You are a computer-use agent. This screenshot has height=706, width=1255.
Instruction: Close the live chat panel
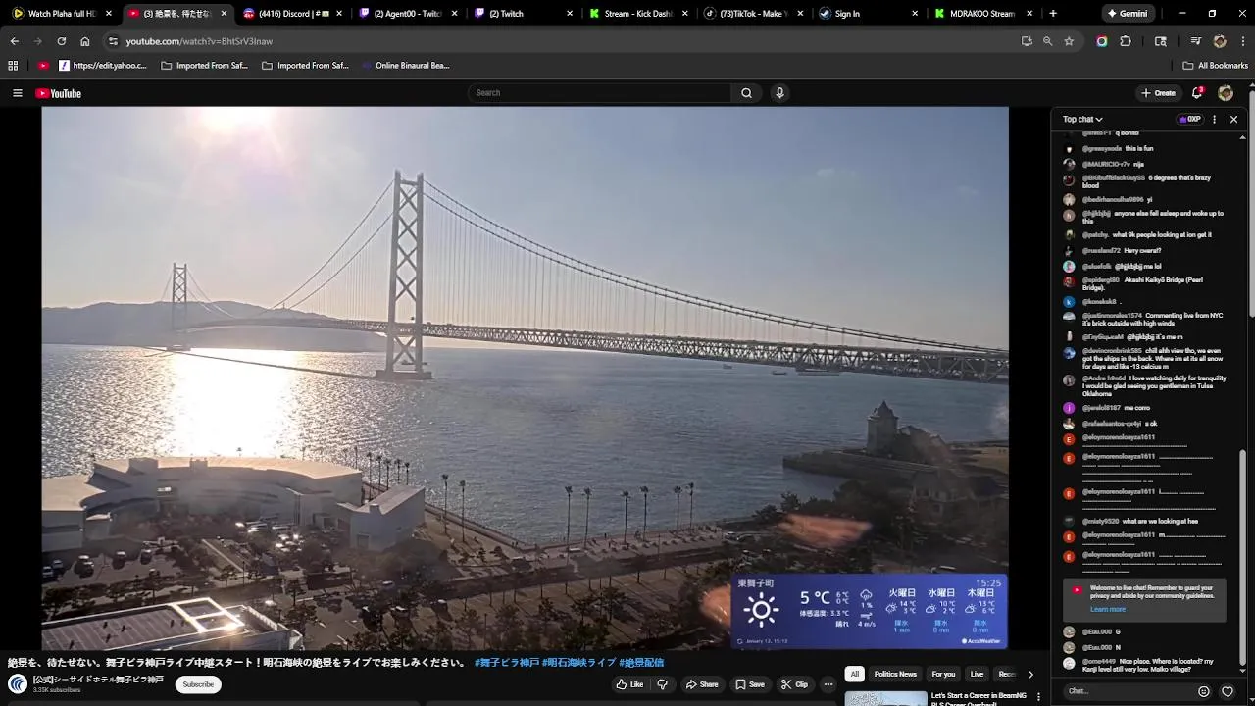click(x=1233, y=120)
